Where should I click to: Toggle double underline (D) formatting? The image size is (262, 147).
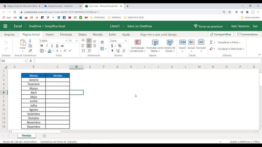coord(57,46)
